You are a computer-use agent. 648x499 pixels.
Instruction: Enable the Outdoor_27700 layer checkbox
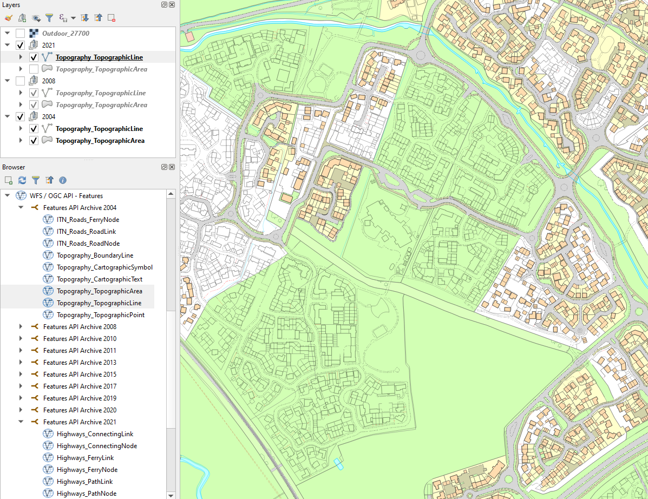[20, 34]
